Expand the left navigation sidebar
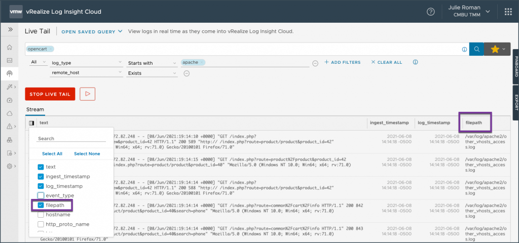This screenshot has height=243, width=519. [x=10, y=29]
